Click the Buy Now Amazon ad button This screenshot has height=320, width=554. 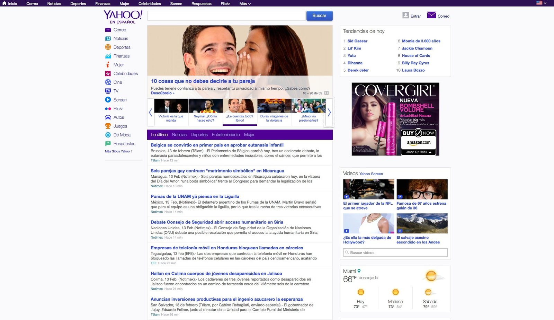click(419, 139)
